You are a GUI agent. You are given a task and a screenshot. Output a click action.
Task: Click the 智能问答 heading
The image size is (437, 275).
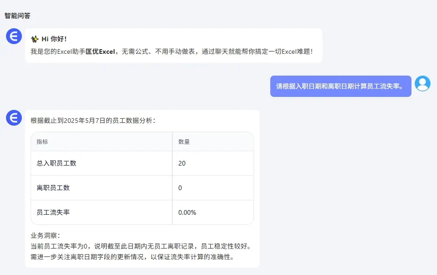tap(17, 16)
